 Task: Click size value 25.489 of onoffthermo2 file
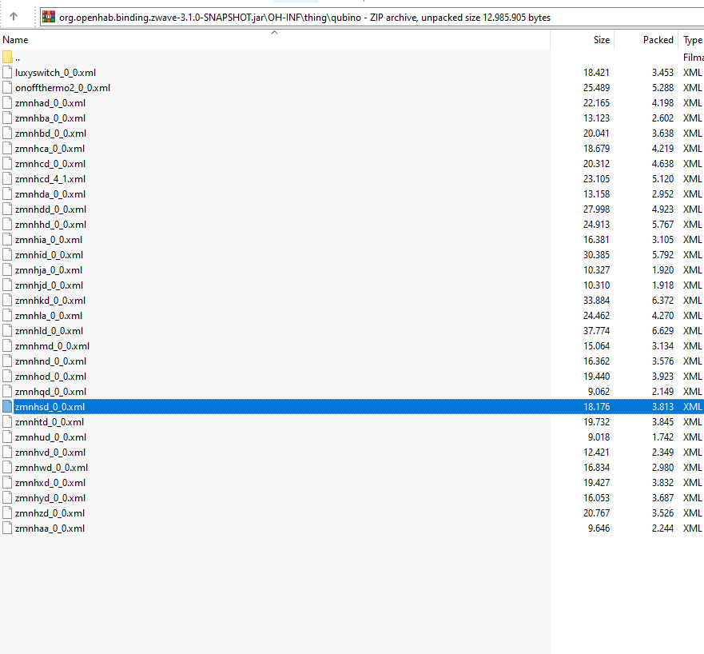pyautogui.click(x=596, y=88)
